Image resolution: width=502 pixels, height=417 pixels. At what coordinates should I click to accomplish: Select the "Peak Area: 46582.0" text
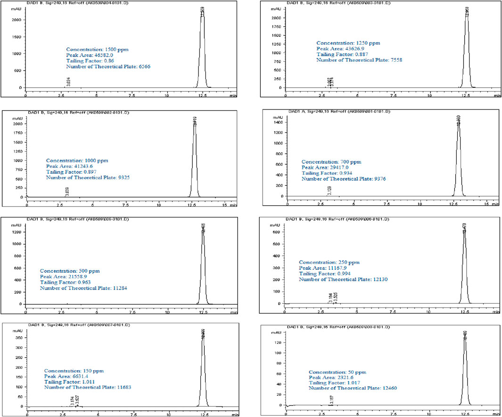(90, 55)
